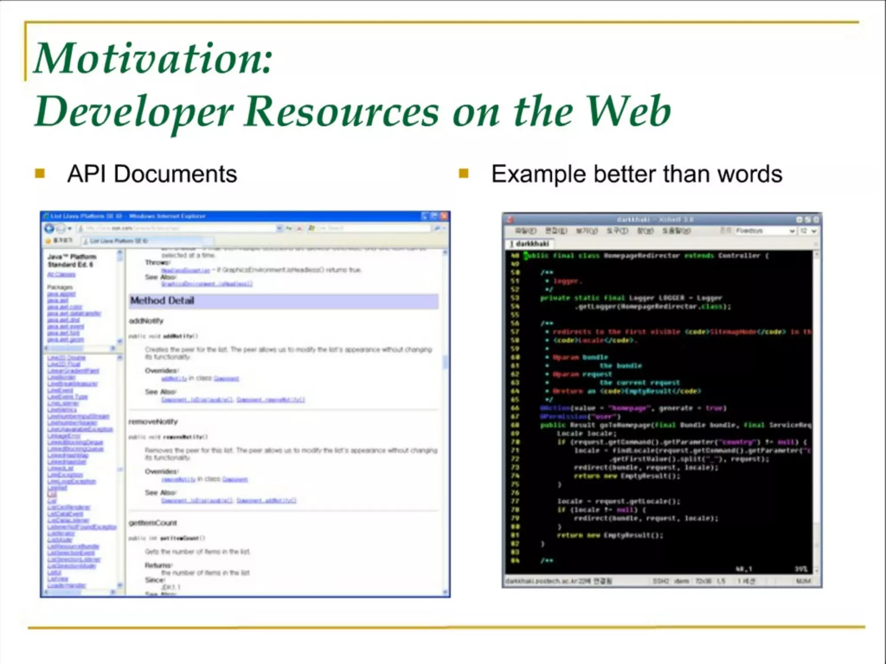Open the java.applet package link
Image resolution: width=886 pixels, height=664 pixels.
(61, 294)
